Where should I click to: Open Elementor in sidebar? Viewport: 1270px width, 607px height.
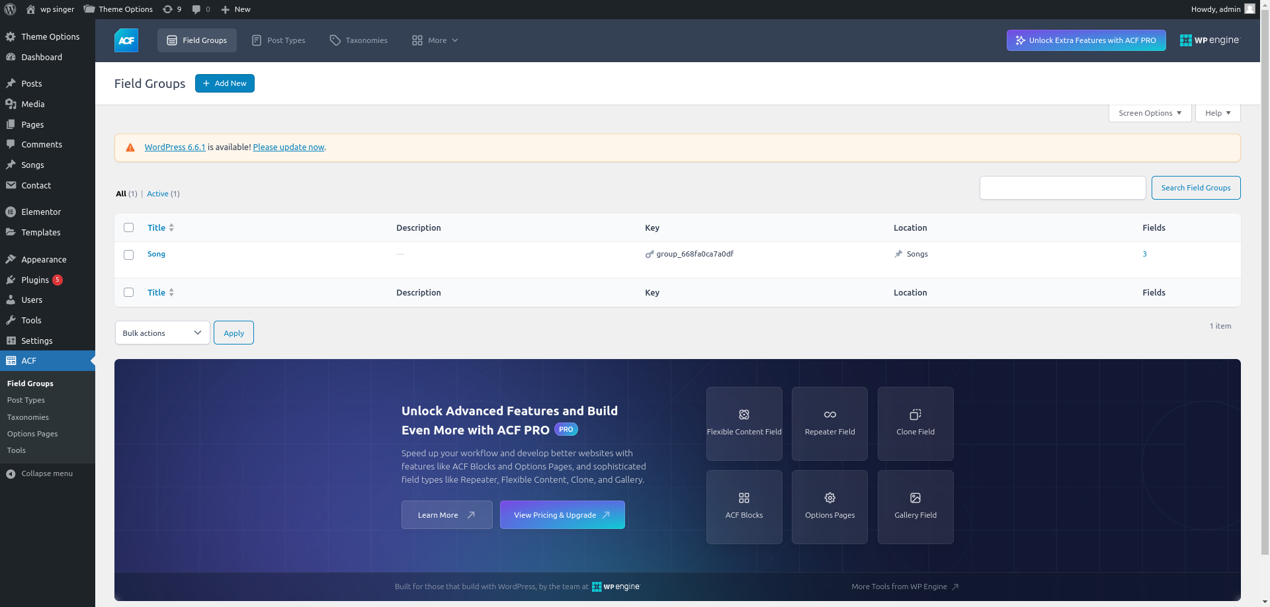coord(48,212)
